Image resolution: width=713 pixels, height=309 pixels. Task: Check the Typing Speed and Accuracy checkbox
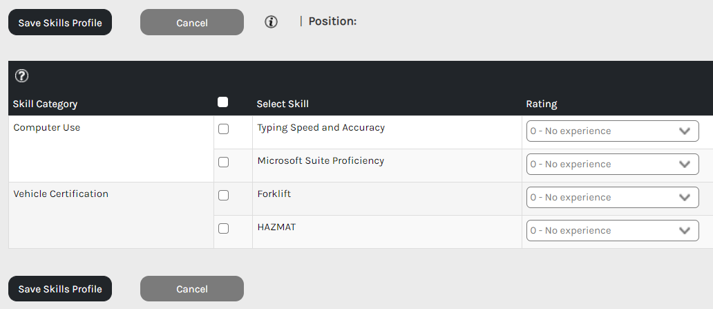click(x=223, y=129)
